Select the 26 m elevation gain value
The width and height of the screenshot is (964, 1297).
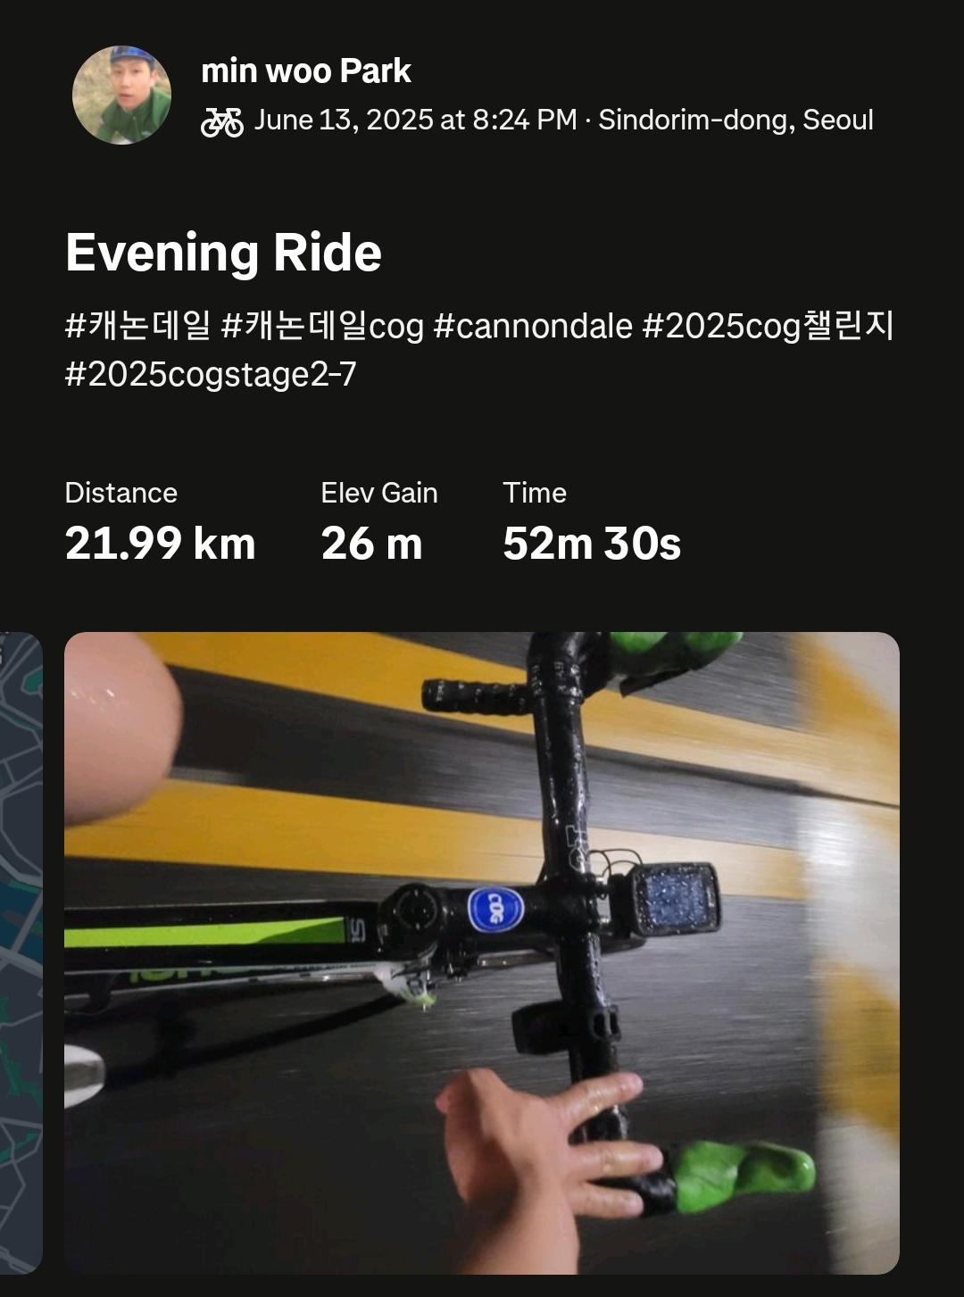371,544
